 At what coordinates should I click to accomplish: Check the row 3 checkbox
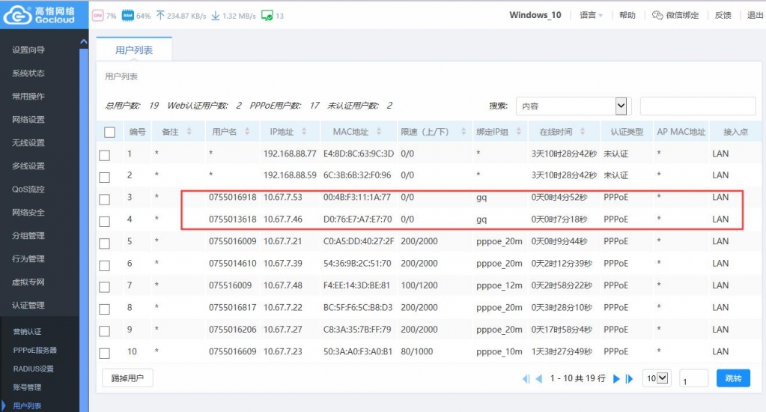(x=105, y=199)
